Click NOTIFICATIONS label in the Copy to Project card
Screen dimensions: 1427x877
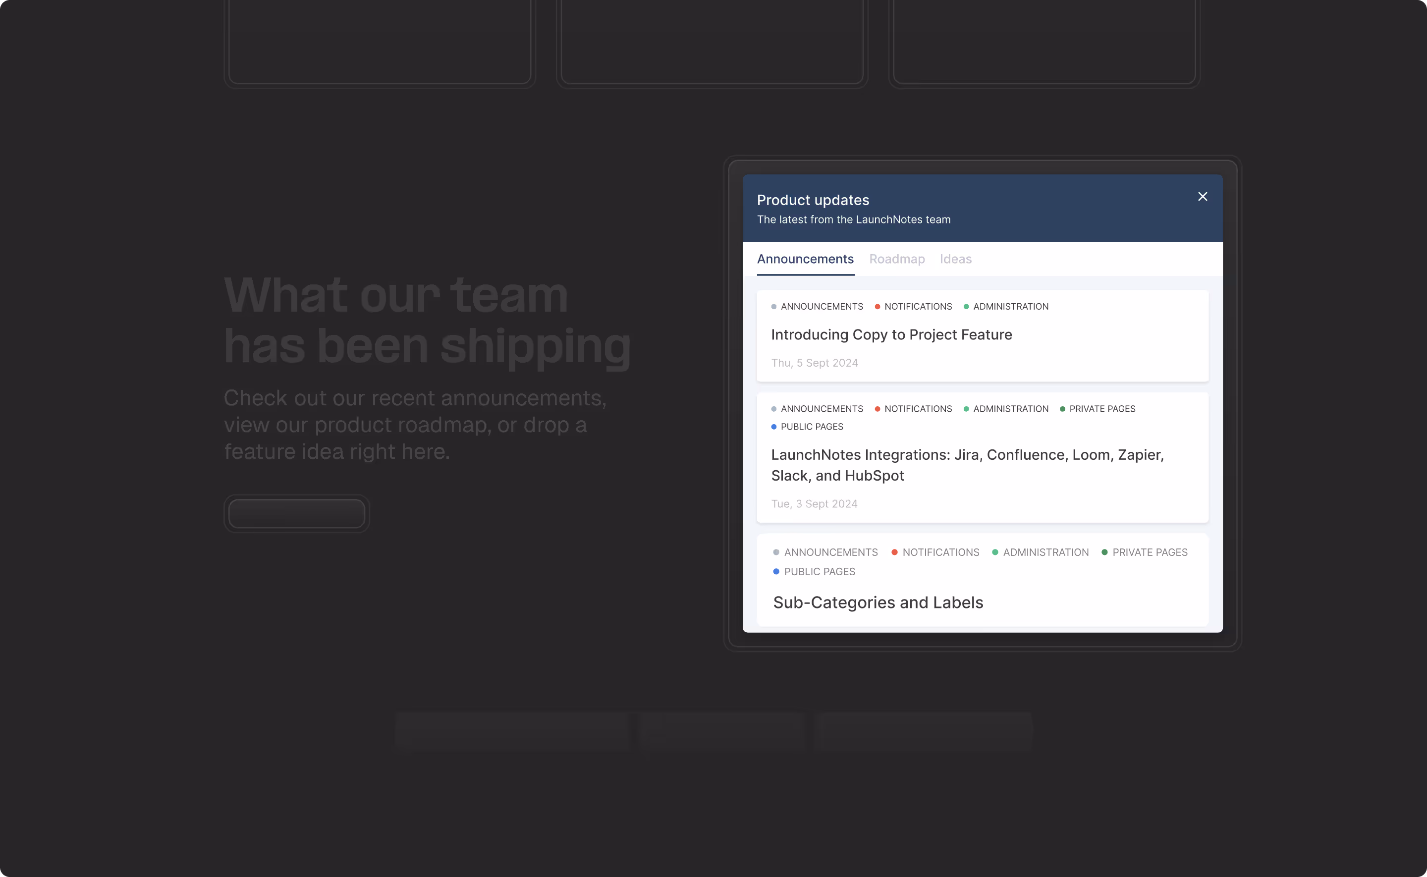pos(918,306)
